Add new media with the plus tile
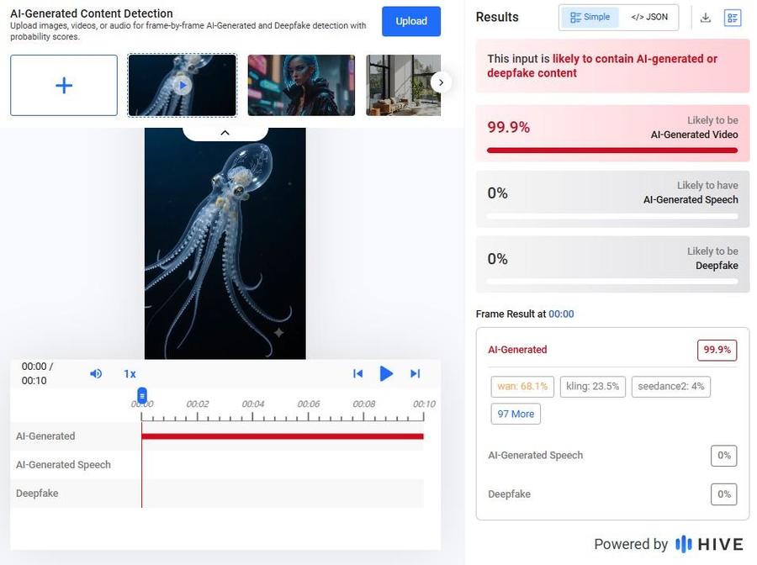The height and width of the screenshot is (565, 757). [64, 86]
